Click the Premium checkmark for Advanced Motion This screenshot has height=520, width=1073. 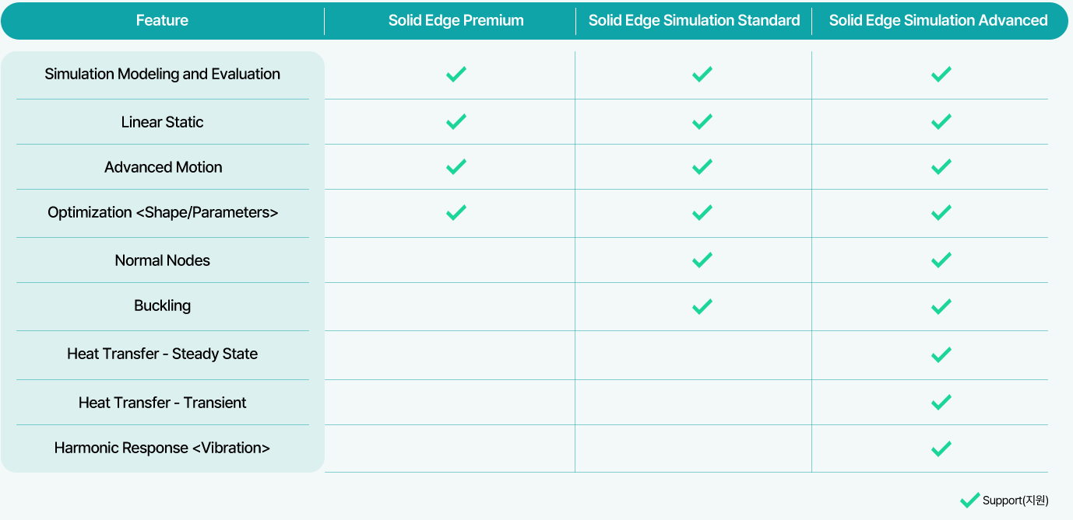coord(456,166)
